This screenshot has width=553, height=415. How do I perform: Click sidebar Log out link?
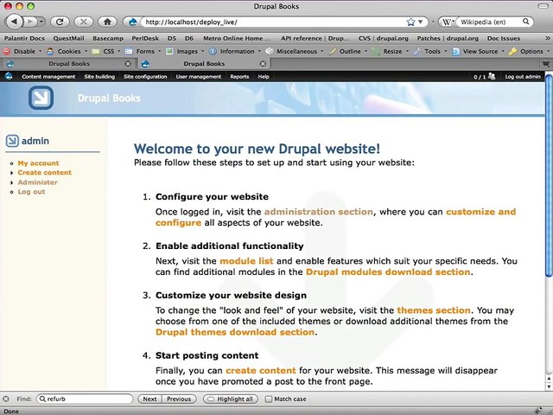point(31,192)
